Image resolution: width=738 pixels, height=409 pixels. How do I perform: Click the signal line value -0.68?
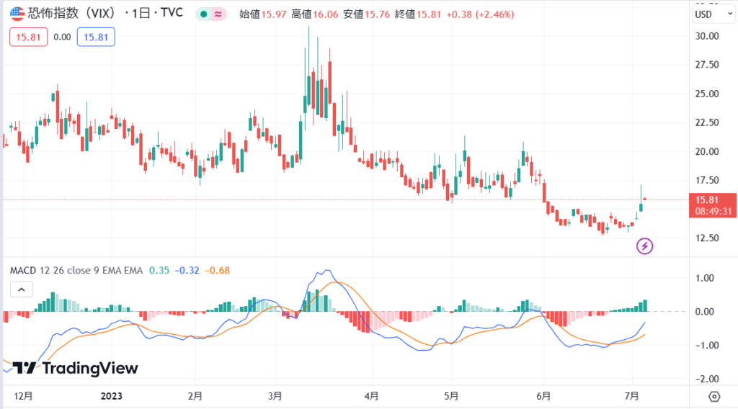[217, 270]
